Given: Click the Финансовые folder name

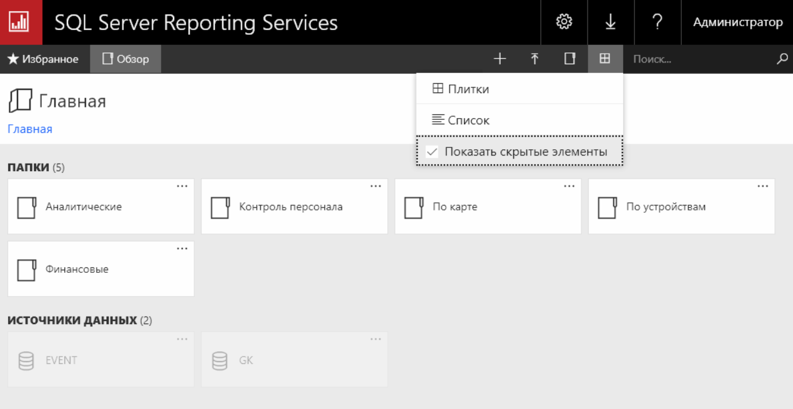Looking at the screenshot, I should (77, 269).
